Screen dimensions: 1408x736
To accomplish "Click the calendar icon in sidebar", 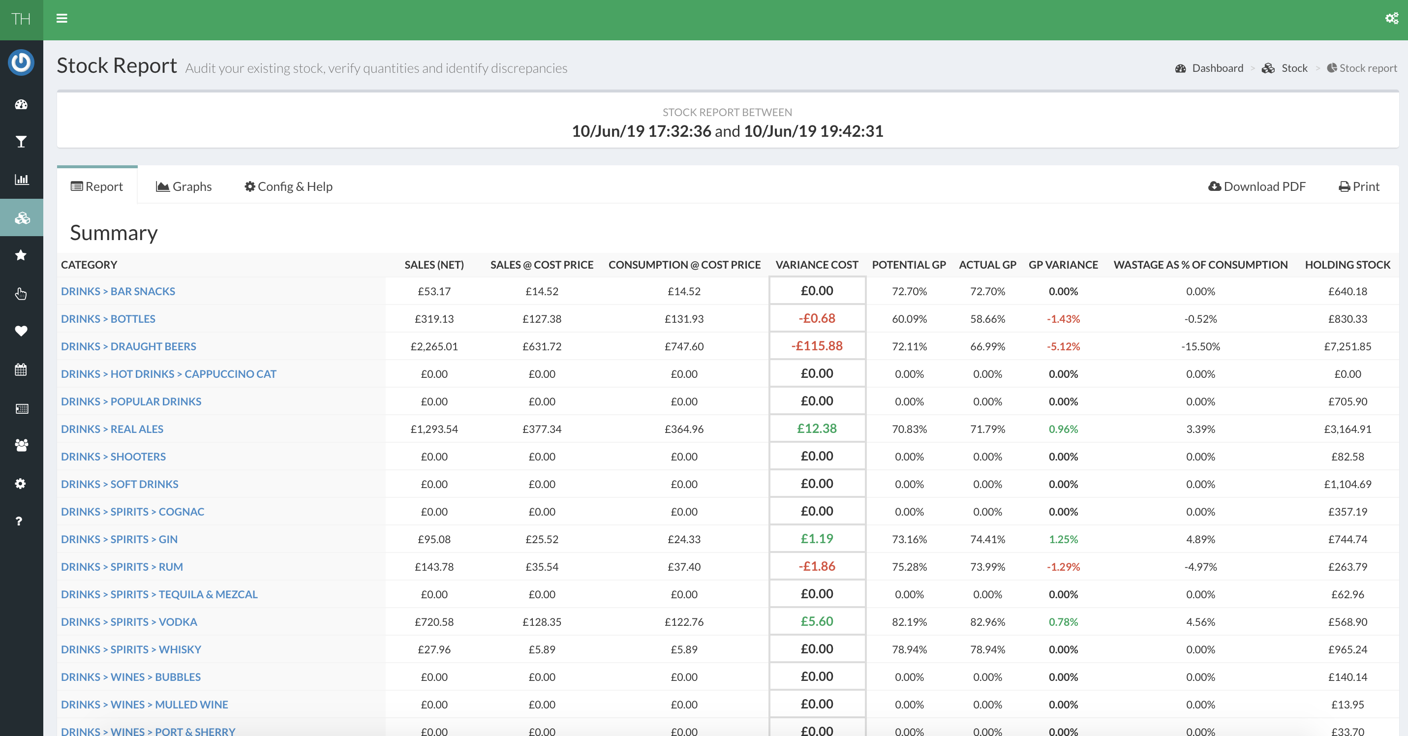I will click(21, 370).
